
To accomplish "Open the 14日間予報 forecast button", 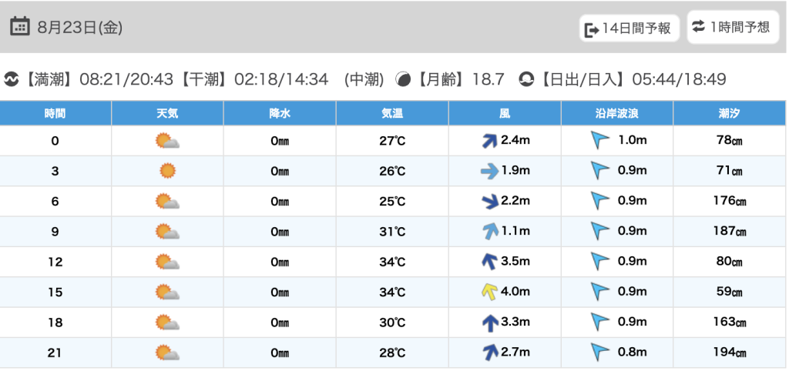I will coord(629,29).
